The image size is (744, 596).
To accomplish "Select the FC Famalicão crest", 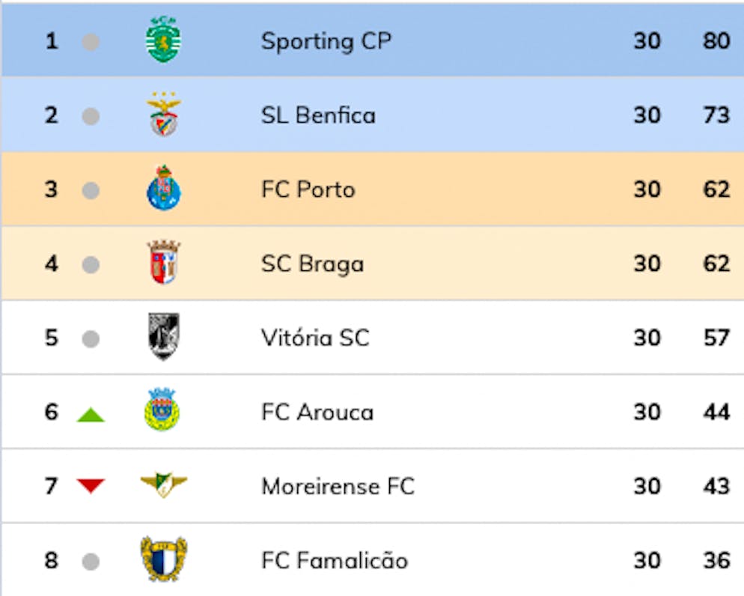I will (164, 559).
